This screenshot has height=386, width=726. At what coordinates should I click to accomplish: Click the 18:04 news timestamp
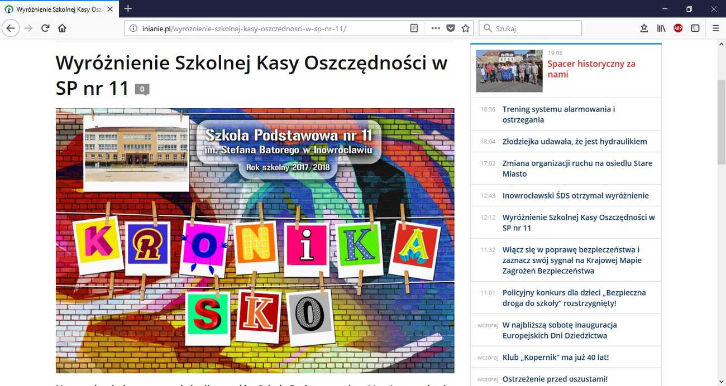488,142
